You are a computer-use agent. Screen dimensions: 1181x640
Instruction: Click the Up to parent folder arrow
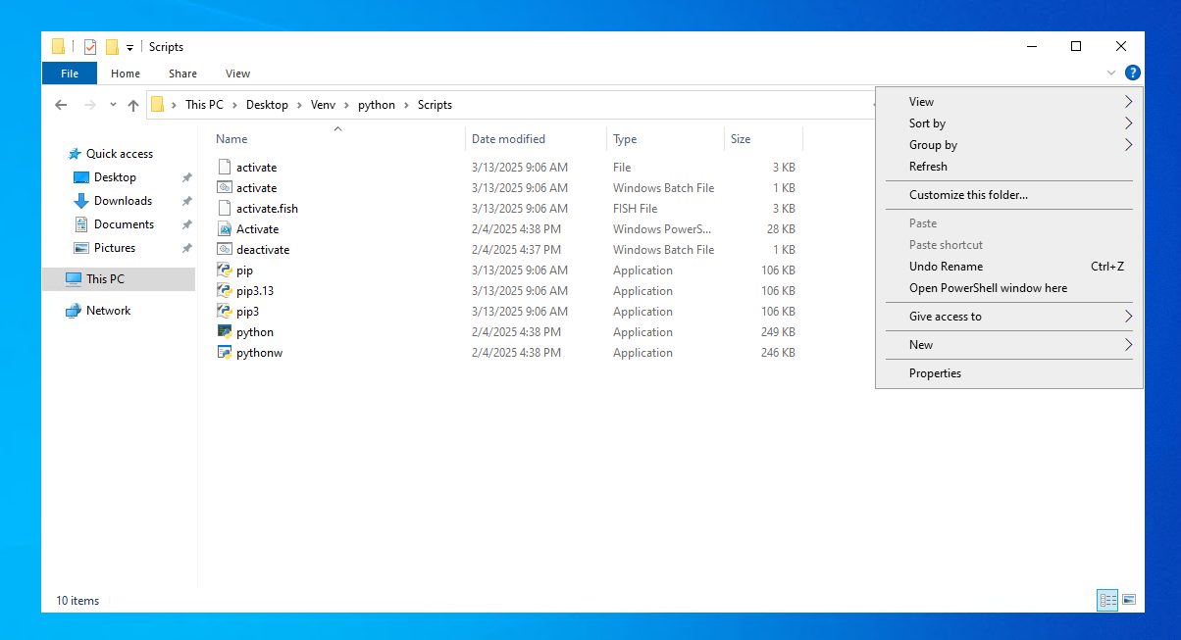click(132, 104)
